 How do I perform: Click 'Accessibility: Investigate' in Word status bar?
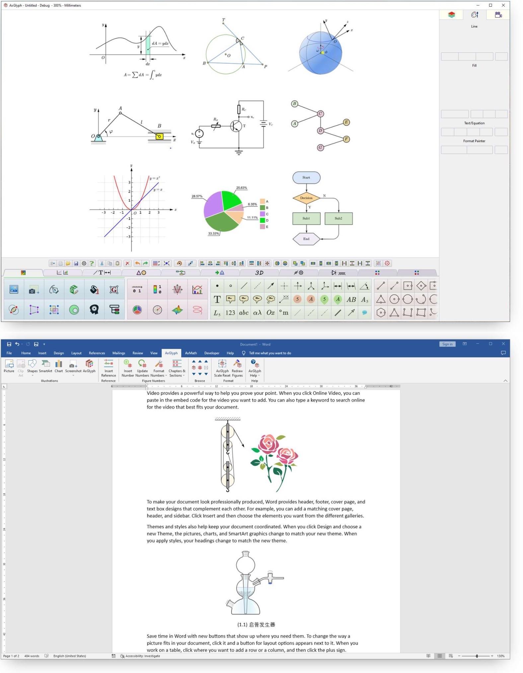(x=140, y=656)
